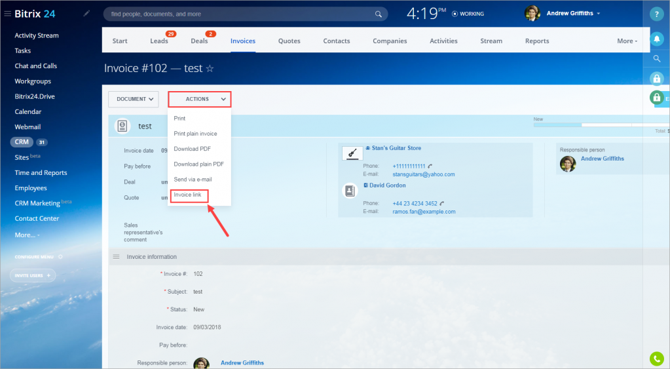
Task: Select Invoice link menu item
Action: (187, 195)
